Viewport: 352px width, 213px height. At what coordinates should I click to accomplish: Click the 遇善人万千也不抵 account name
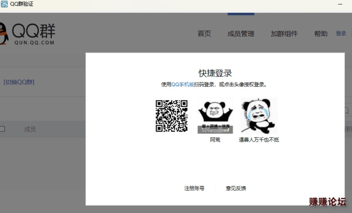(x=259, y=140)
